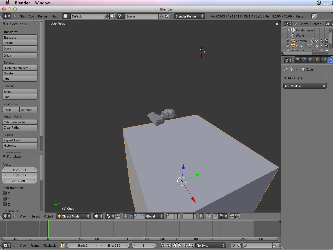Image resolution: width=333 pixels, height=250 pixels.
Task: Open the 3D view Select menu
Action: pos(36,216)
